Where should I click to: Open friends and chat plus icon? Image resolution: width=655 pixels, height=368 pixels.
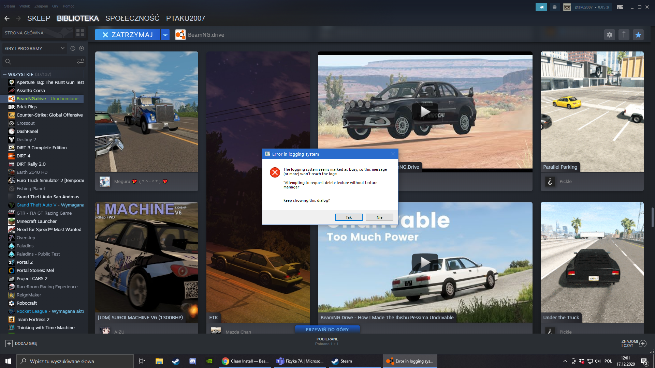point(643,343)
